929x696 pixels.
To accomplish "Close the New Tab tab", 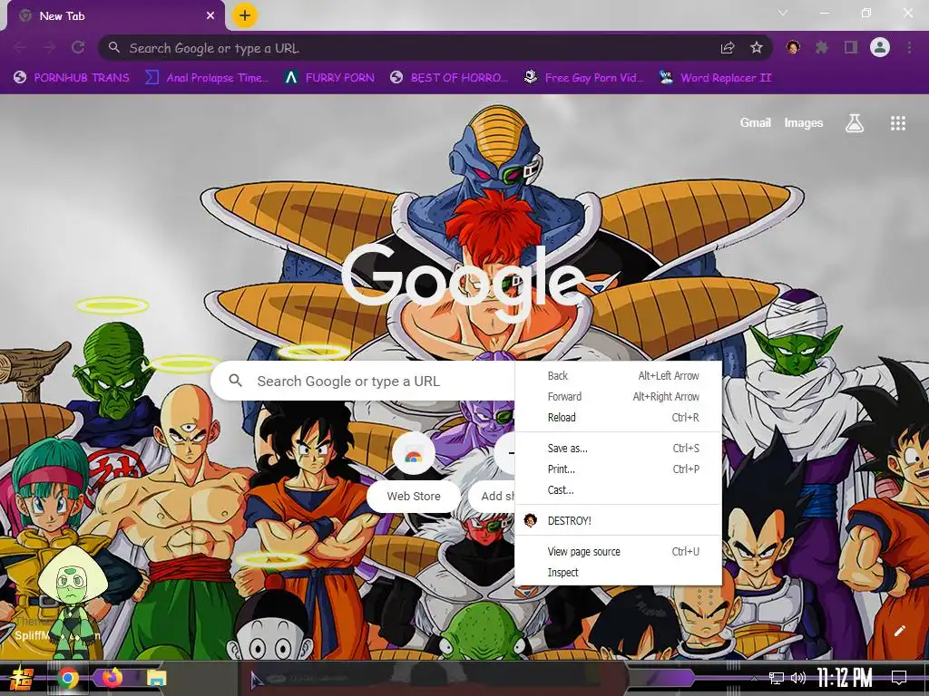I will [210, 16].
